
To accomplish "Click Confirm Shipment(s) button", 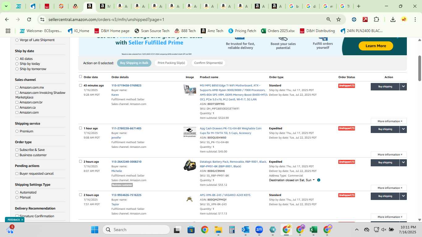I will (x=208, y=63).
